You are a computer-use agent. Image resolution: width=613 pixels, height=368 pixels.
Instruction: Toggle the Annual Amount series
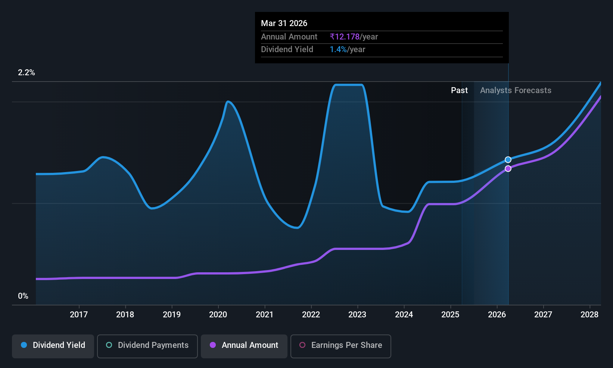[244, 346]
